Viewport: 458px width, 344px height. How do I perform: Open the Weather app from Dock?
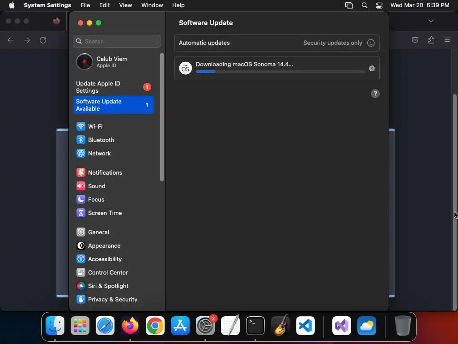coord(367,326)
